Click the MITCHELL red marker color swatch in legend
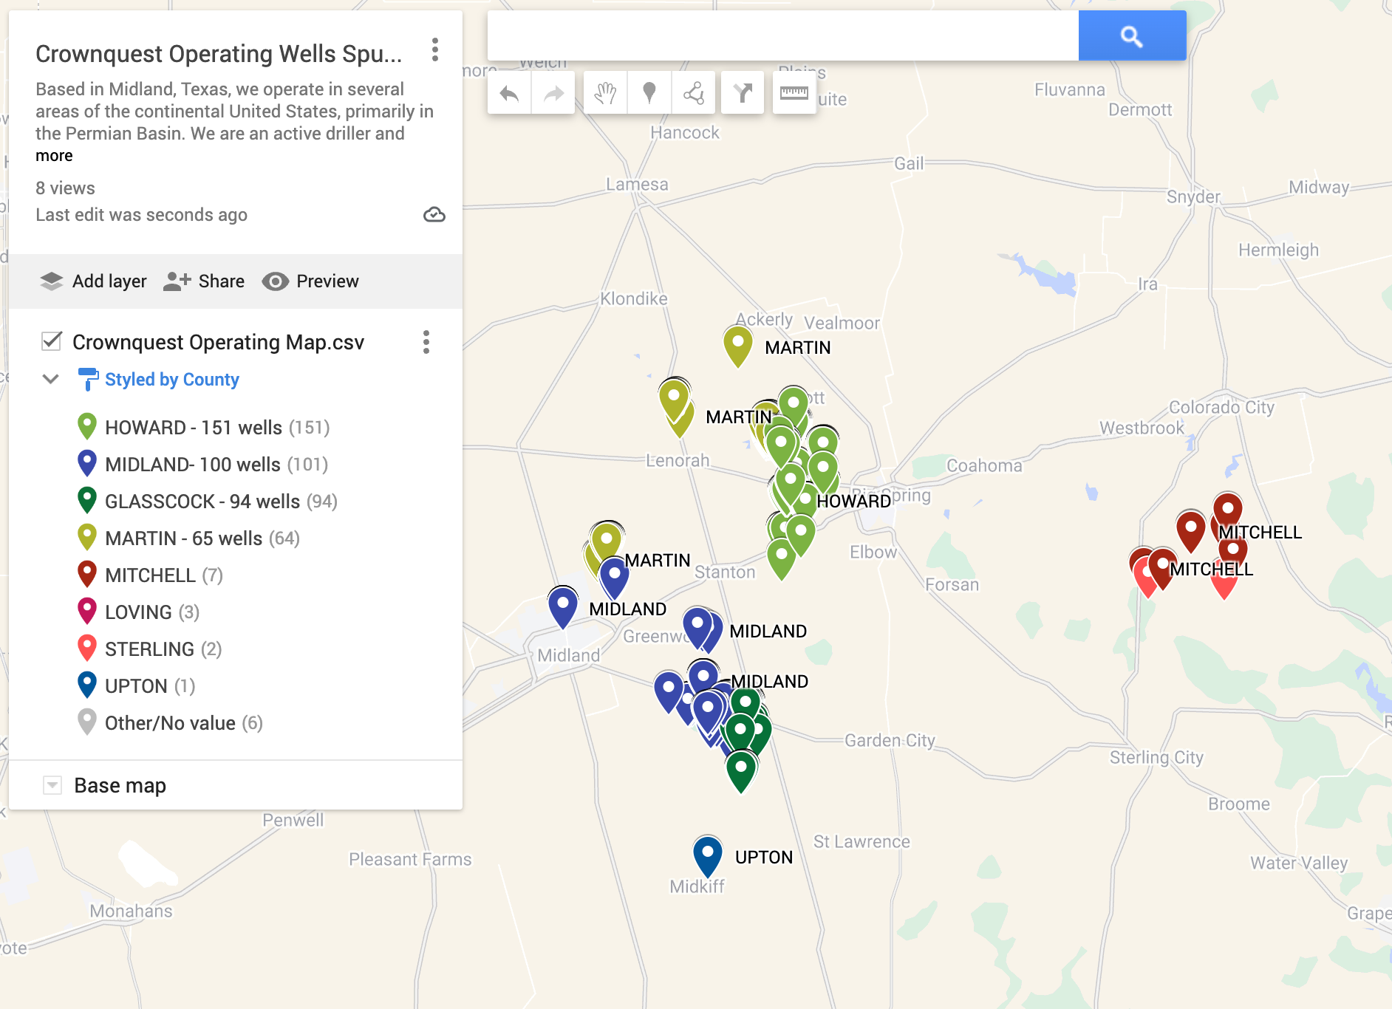 click(87, 574)
